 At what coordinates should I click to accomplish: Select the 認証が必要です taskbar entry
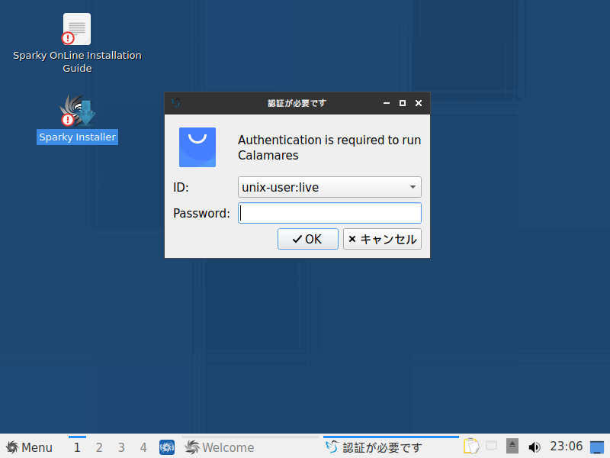point(391,447)
